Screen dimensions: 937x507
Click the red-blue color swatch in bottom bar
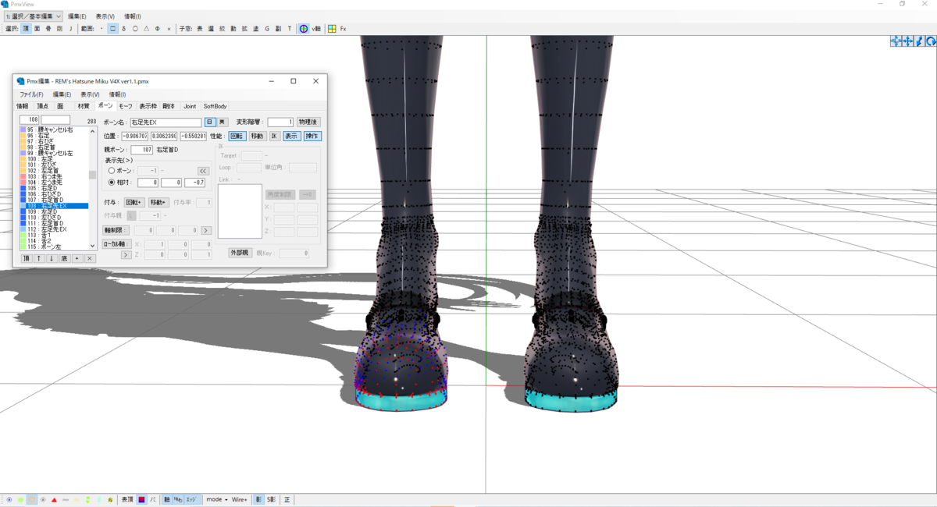(141, 499)
